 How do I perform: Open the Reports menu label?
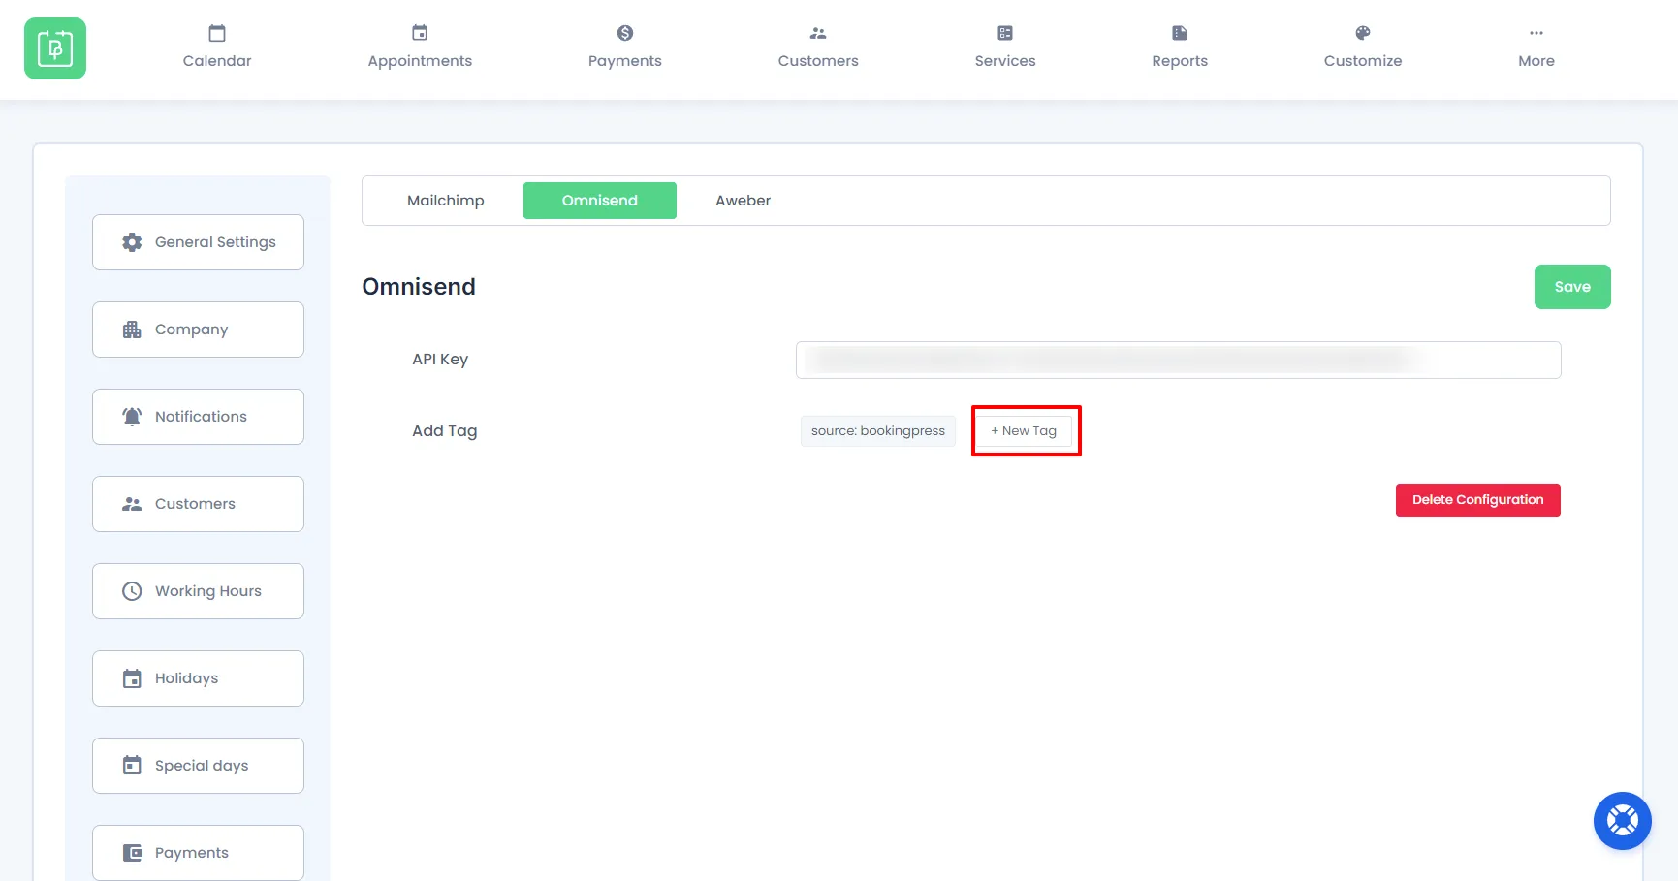(x=1180, y=61)
